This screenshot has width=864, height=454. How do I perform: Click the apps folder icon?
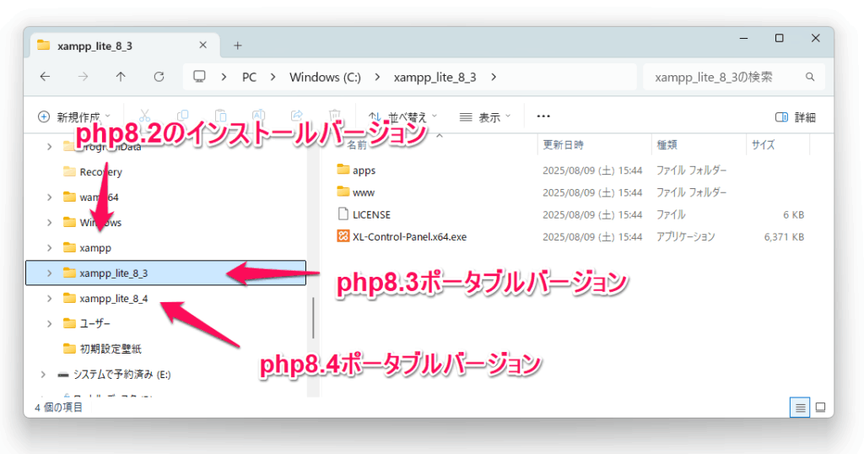(x=343, y=169)
